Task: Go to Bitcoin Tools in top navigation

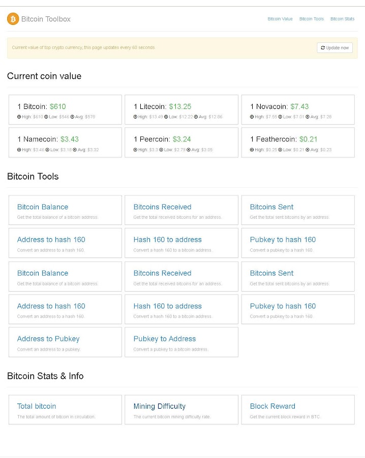Action: tap(311, 19)
